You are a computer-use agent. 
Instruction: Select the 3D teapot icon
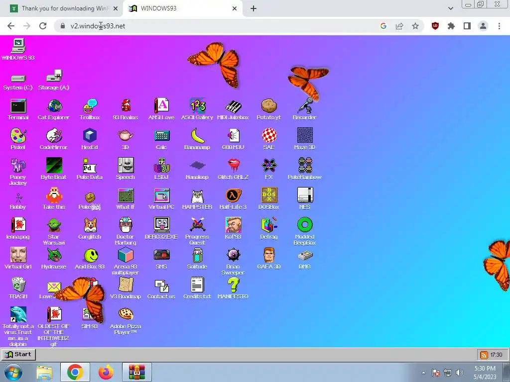[126, 139]
